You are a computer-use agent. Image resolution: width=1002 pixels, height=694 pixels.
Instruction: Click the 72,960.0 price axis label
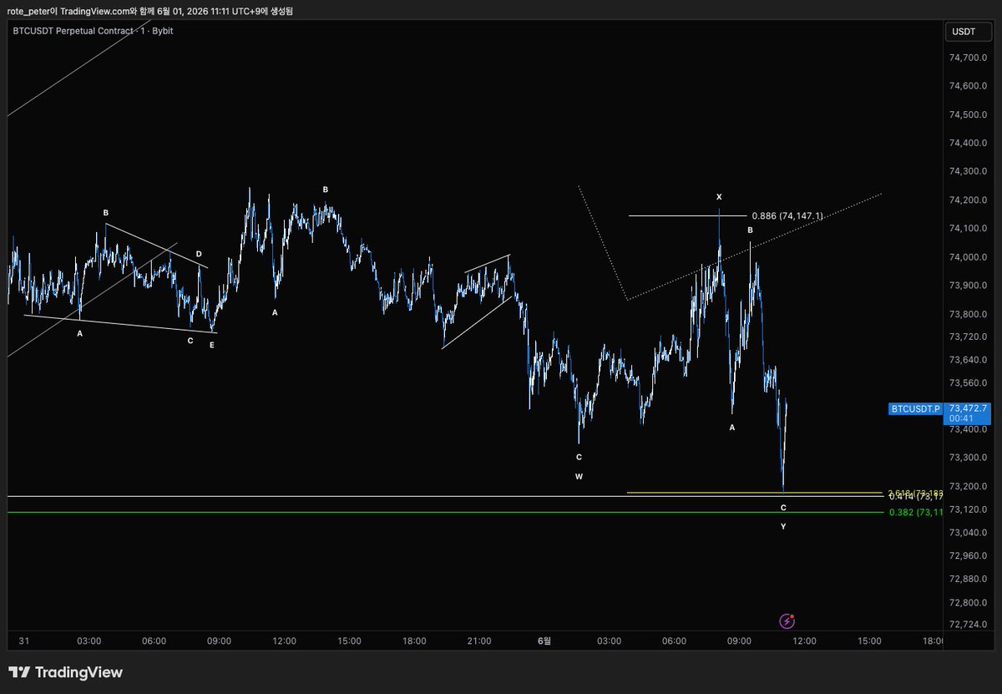967,555
